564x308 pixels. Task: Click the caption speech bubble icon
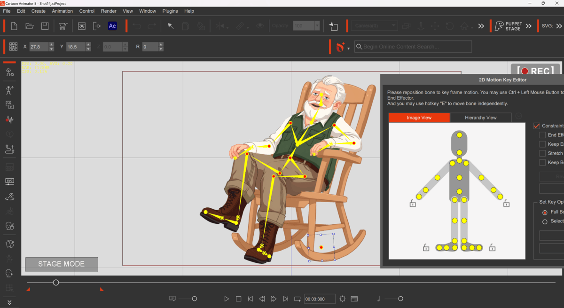172,299
